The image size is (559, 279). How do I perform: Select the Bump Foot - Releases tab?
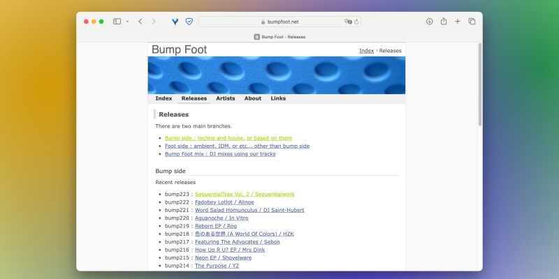[x=279, y=37]
